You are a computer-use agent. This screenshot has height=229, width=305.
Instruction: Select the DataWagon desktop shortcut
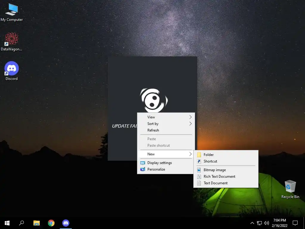click(12, 42)
